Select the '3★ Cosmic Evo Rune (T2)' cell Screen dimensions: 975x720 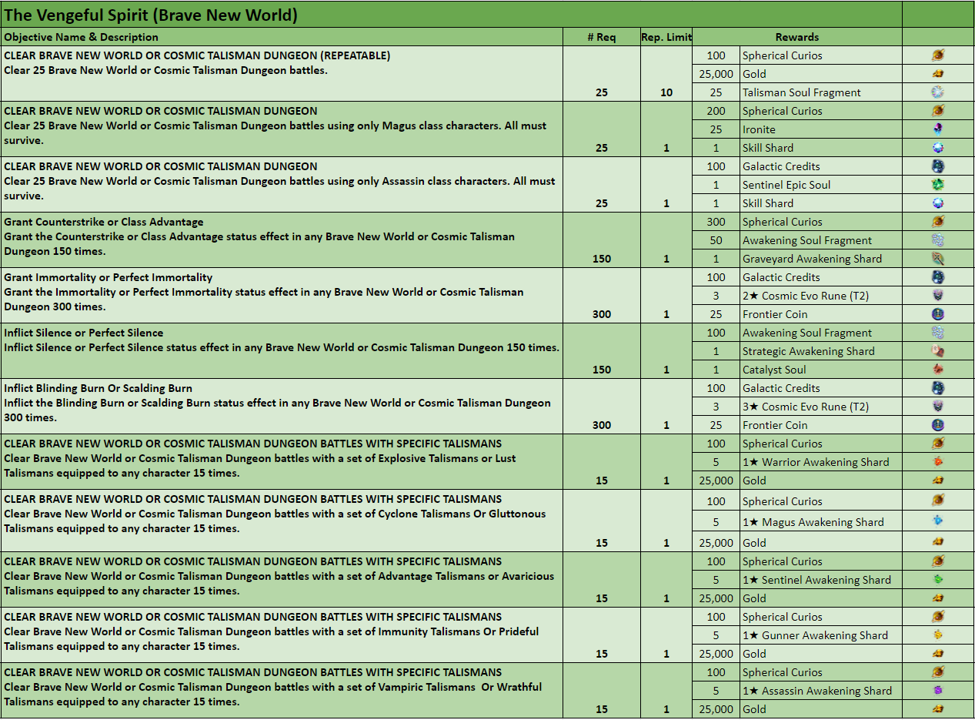tap(821, 407)
